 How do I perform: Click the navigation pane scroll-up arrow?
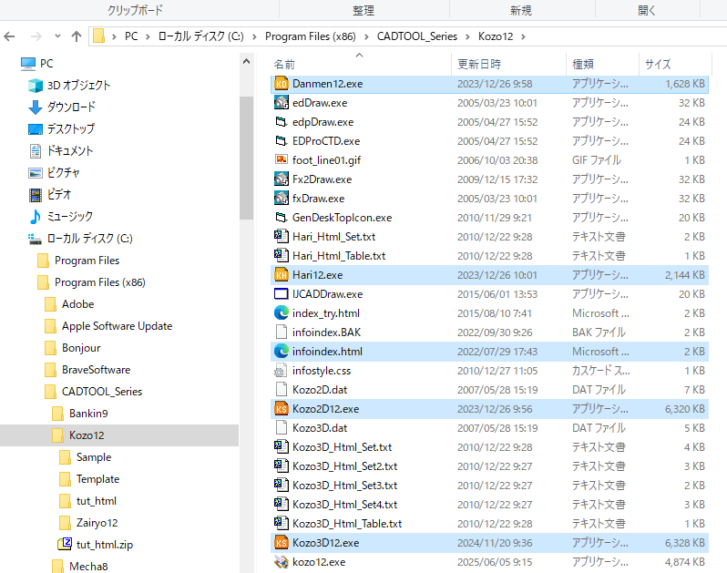point(246,62)
